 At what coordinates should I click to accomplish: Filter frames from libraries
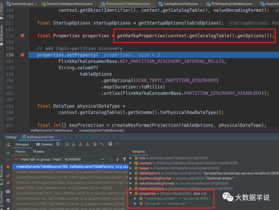tap(124, 159)
